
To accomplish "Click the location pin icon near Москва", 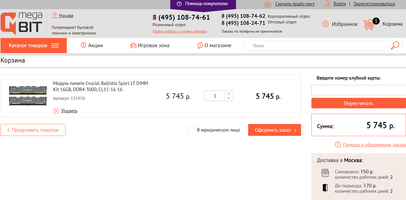I will point(55,16).
